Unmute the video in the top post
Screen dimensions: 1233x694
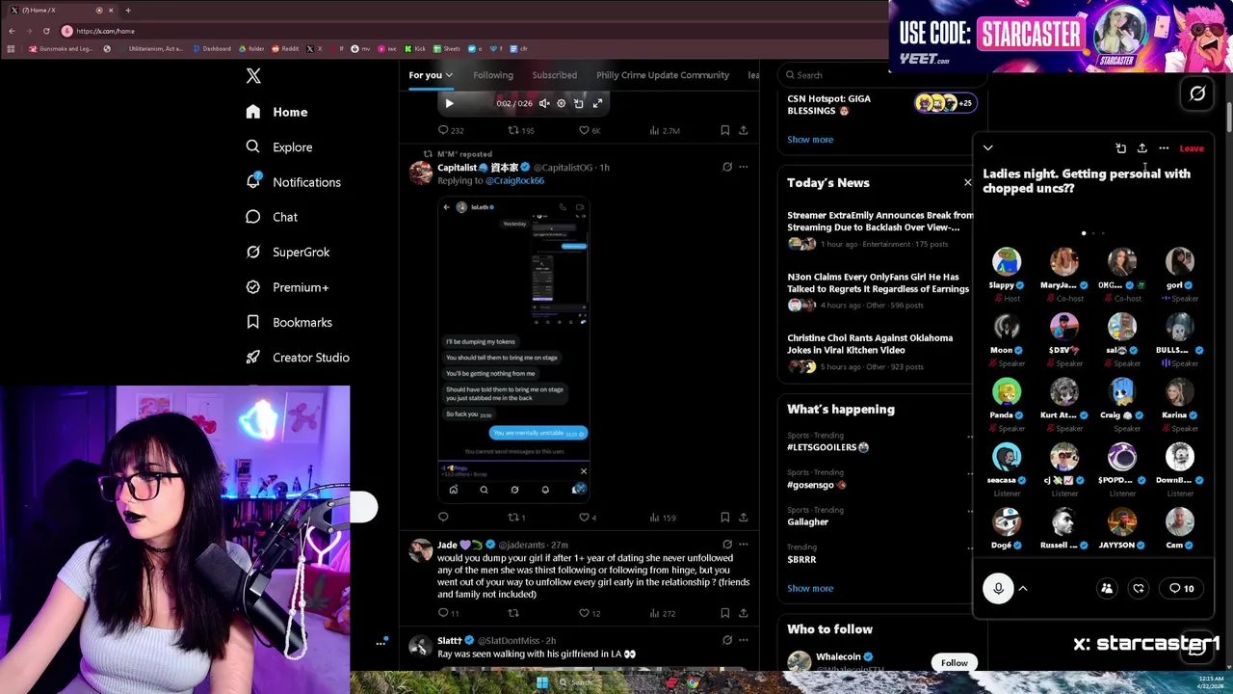pos(544,103)
